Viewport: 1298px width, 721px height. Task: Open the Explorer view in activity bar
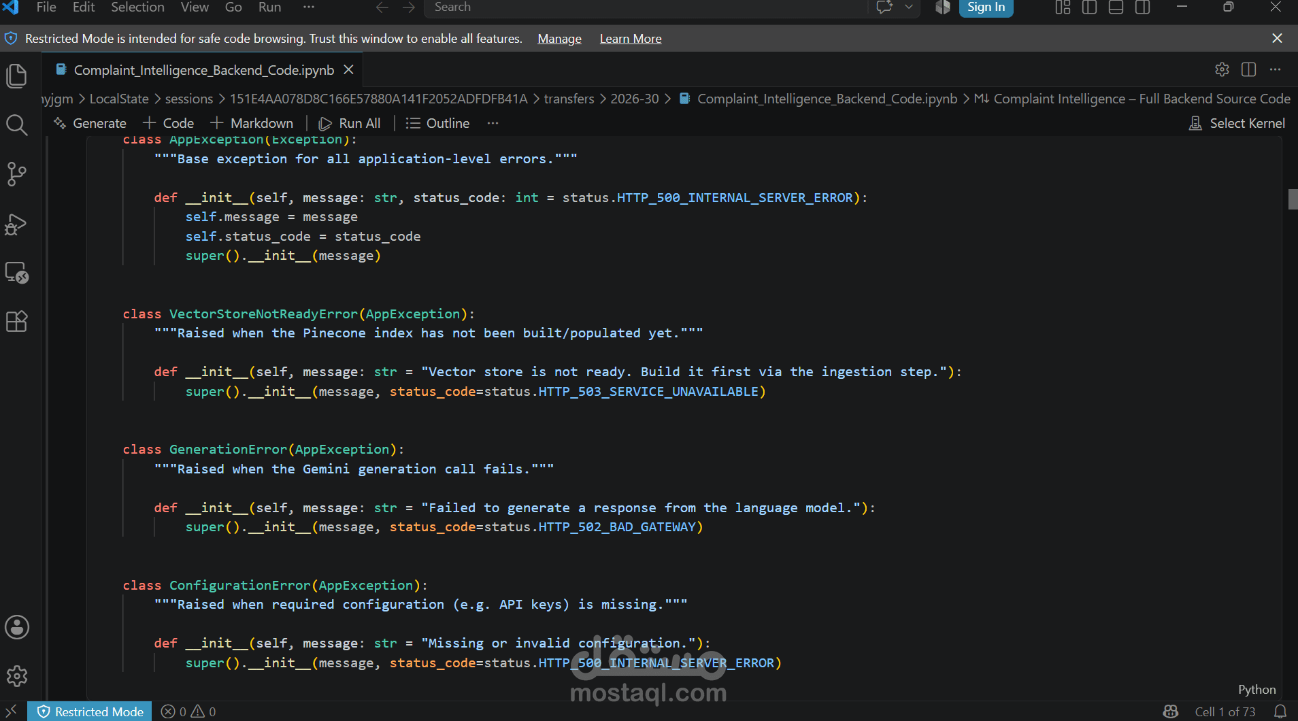click(16, 76)
